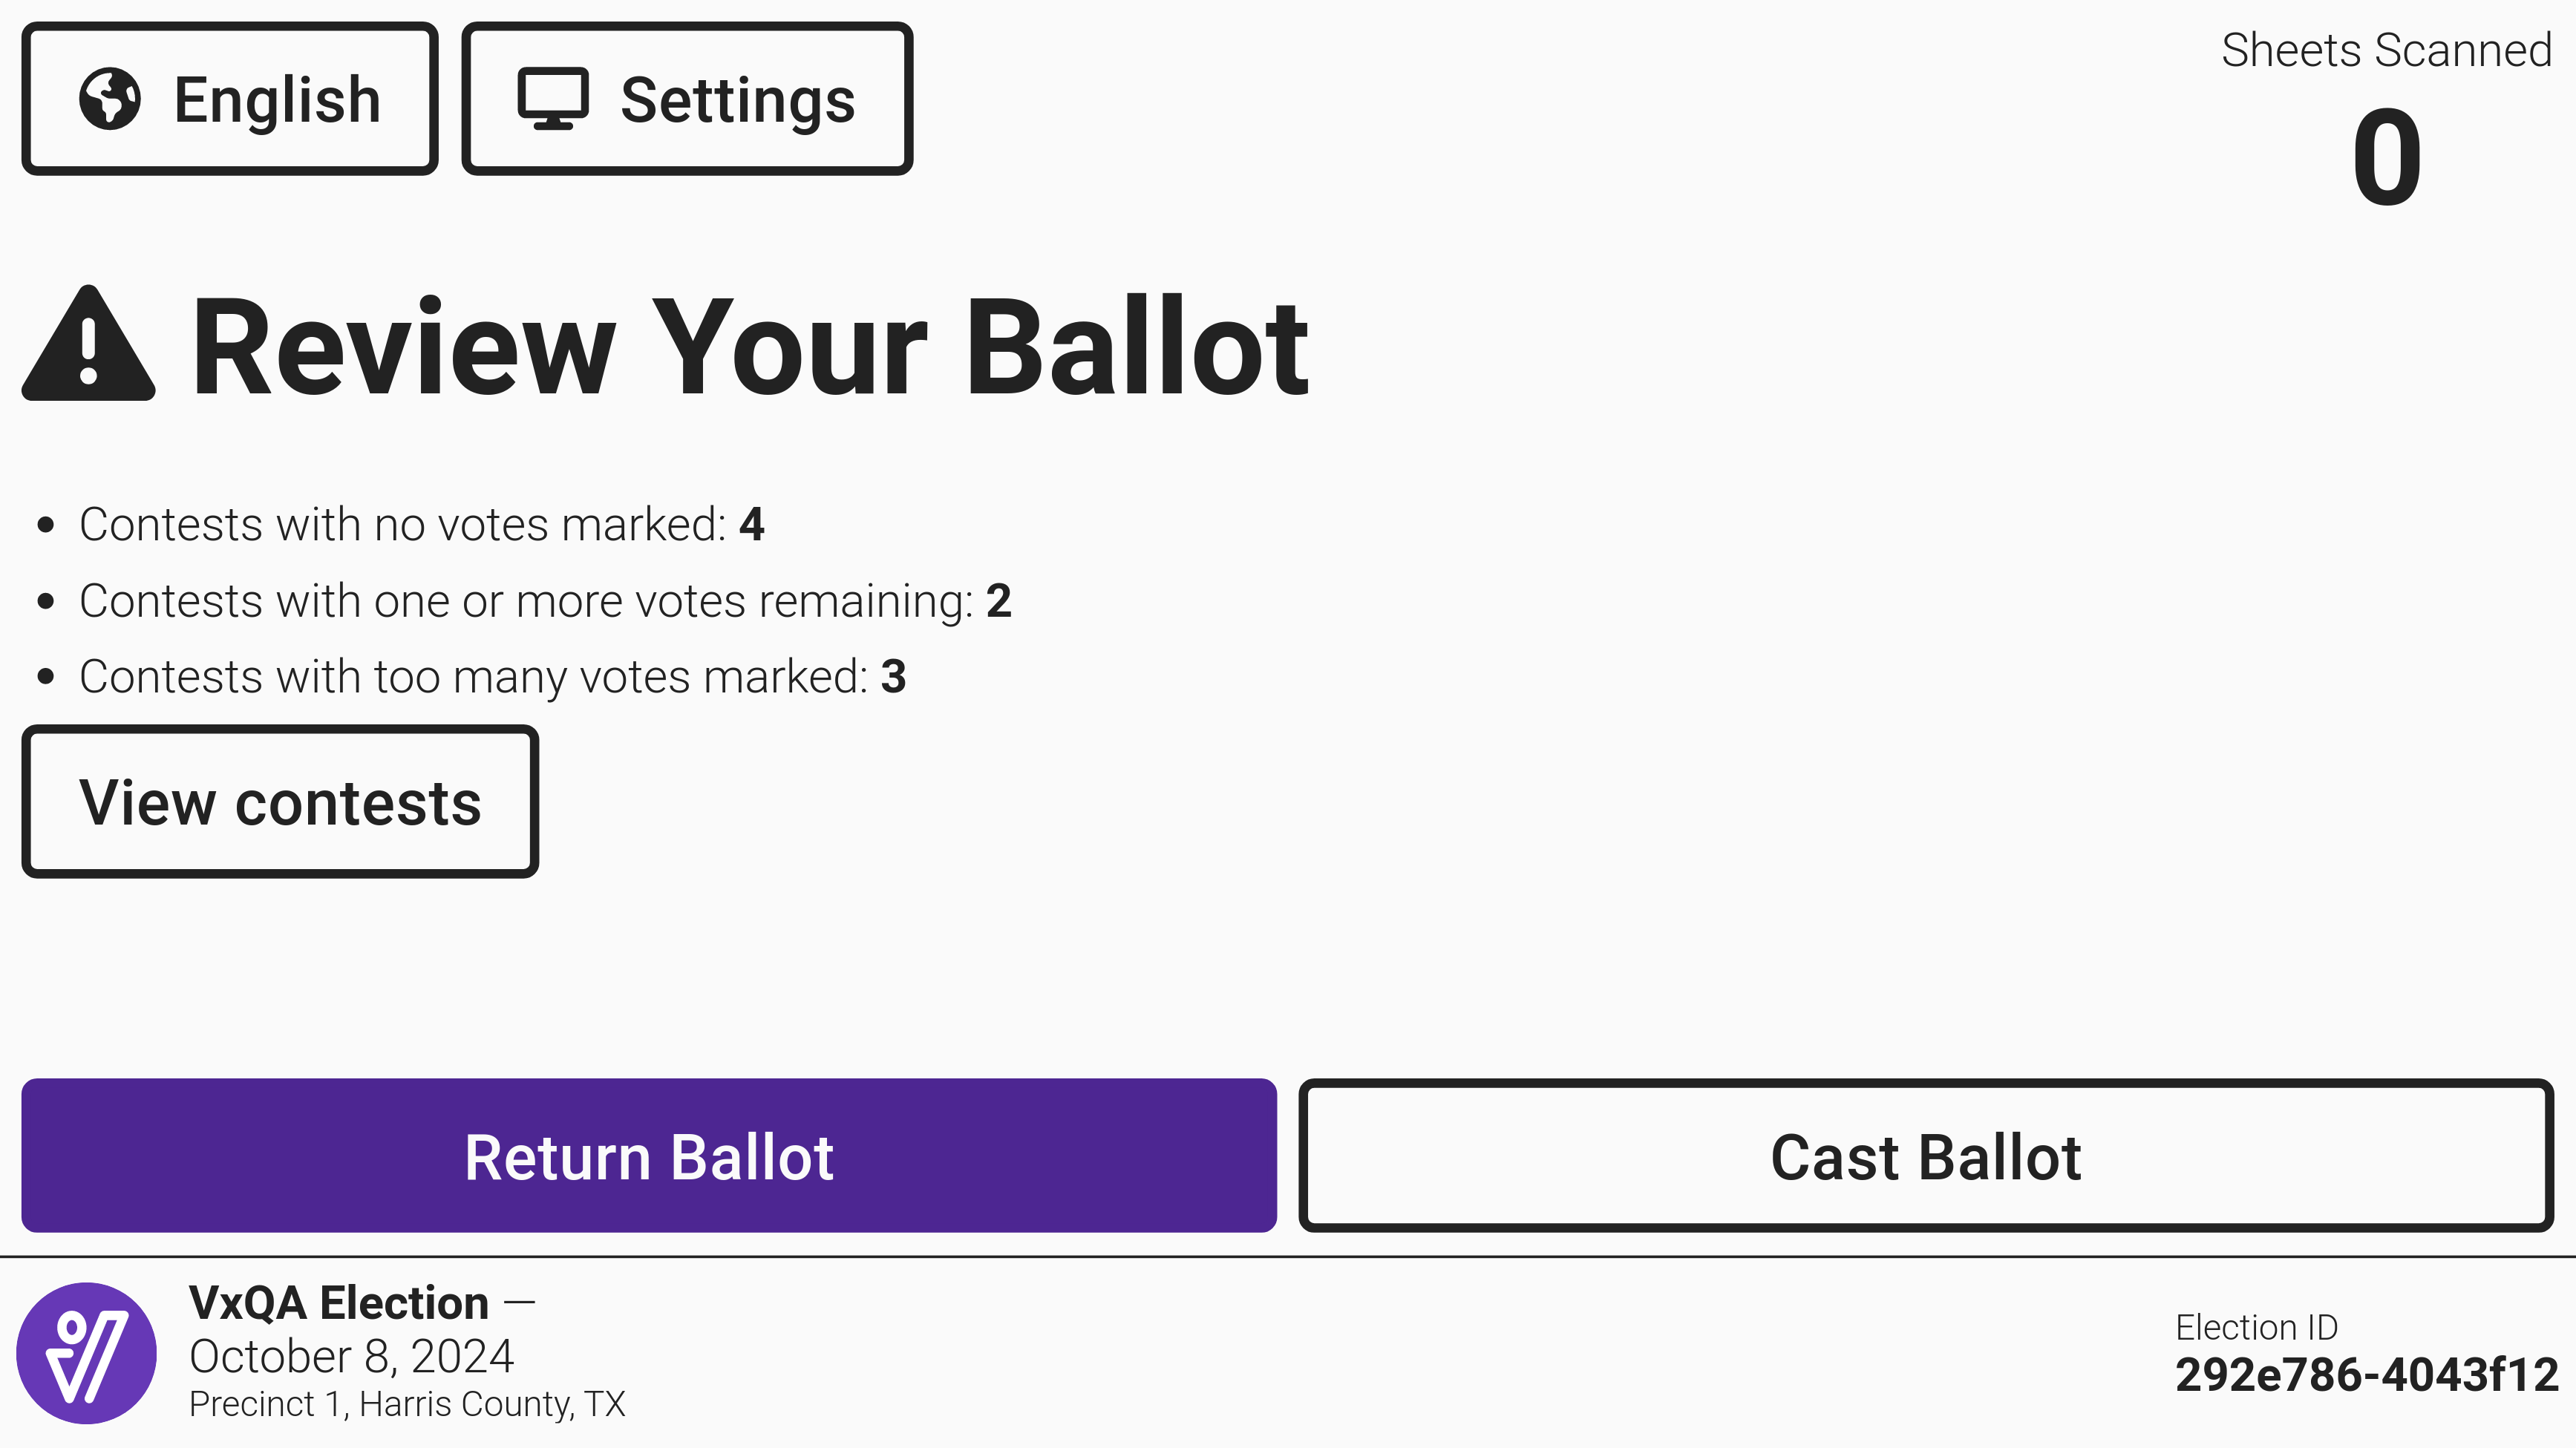Click the purple VotingWorks checkmark logo
Screen dimensions: 2576x1448
87,1353
